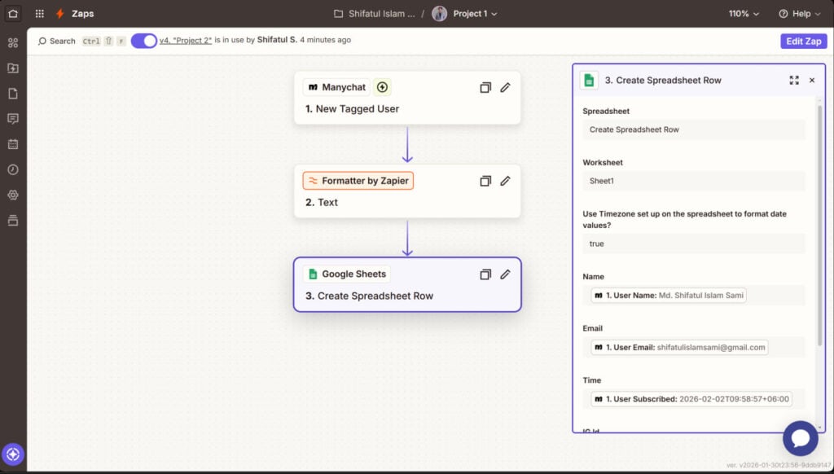Select the Formatter by Zapier app label
834x474 pixels.
point(358,181)
